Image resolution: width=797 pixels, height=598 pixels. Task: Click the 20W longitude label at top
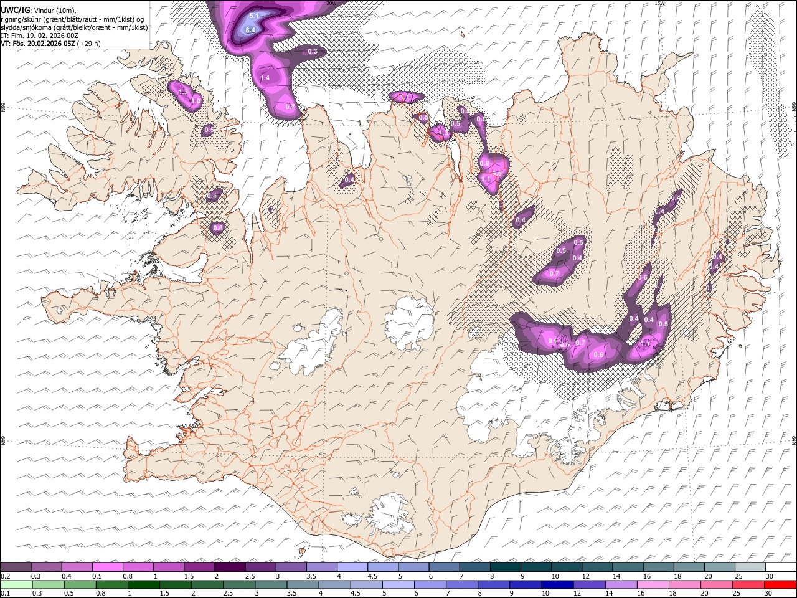point(331,3)
